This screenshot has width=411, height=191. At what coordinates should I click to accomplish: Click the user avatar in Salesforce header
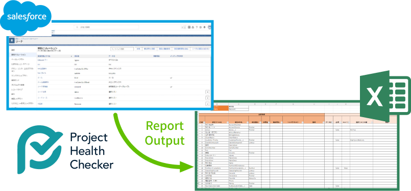tap(209, 27)
